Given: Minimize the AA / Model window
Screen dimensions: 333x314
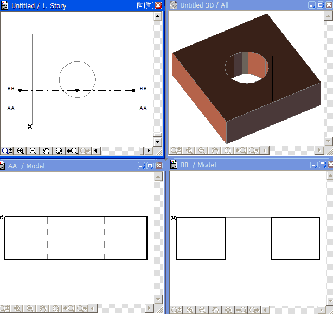Looking at the screenshot, I should click(x=141, y=166).
